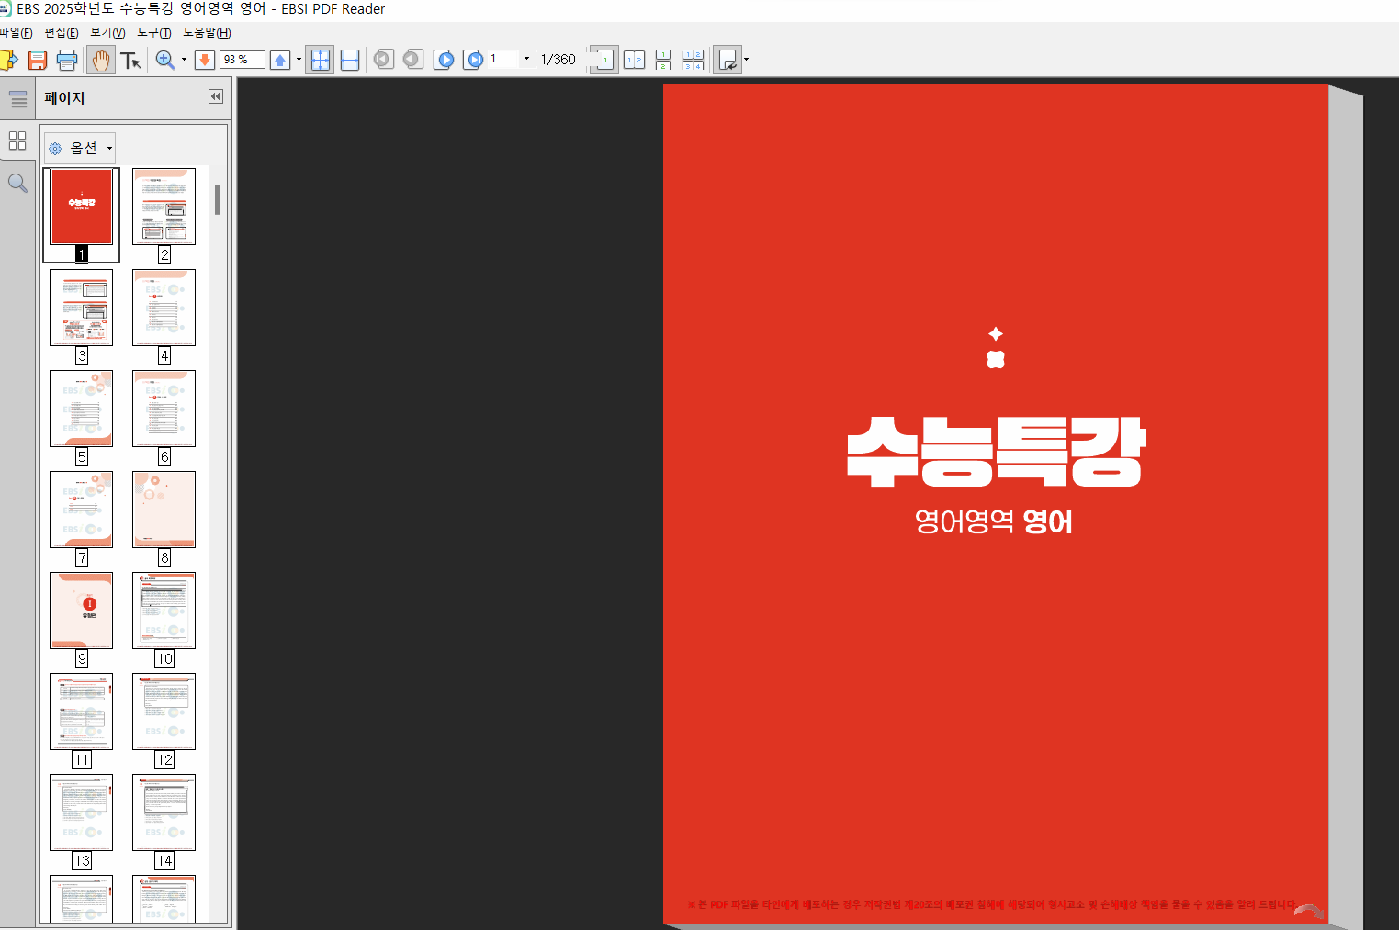The width and height of the screenshot is (1399, 930).
Task: Select page 12 thumbnail
Action: pos(164,712)
